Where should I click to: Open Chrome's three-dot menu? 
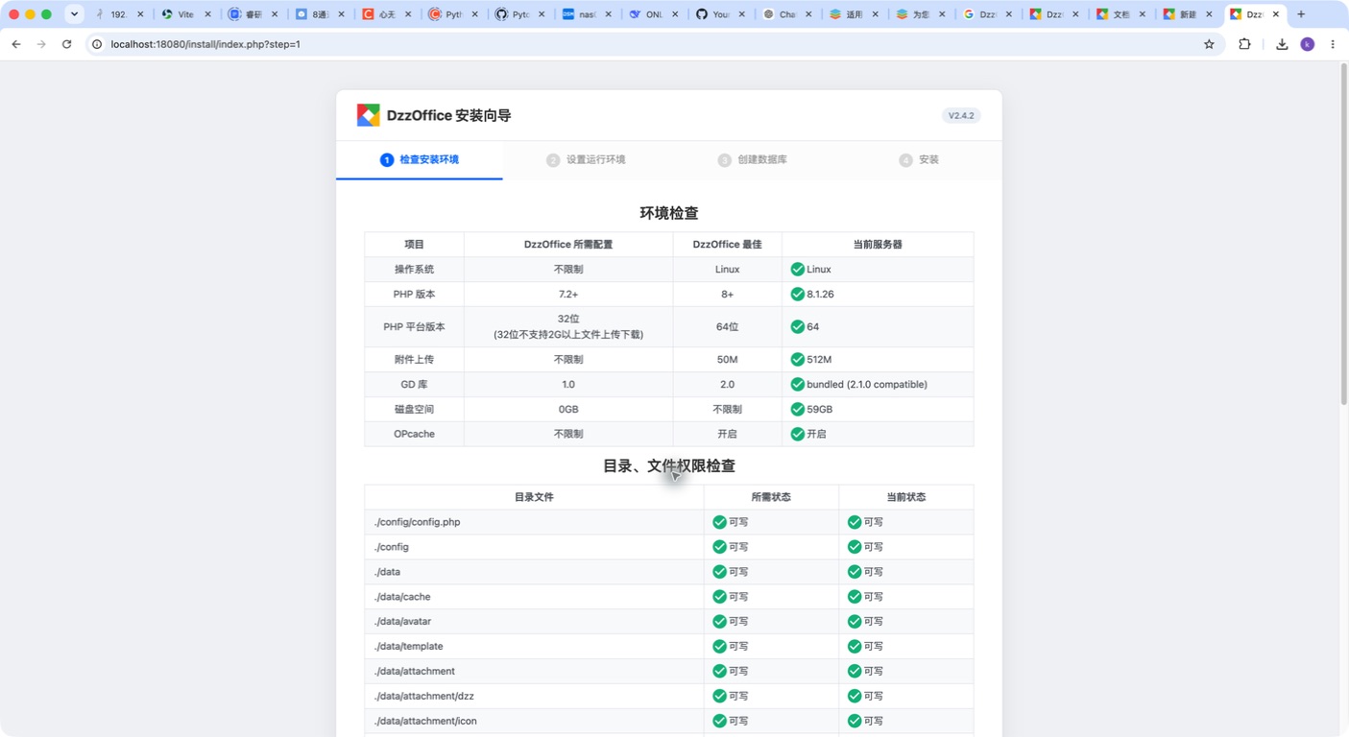(x=1333, y=44)
